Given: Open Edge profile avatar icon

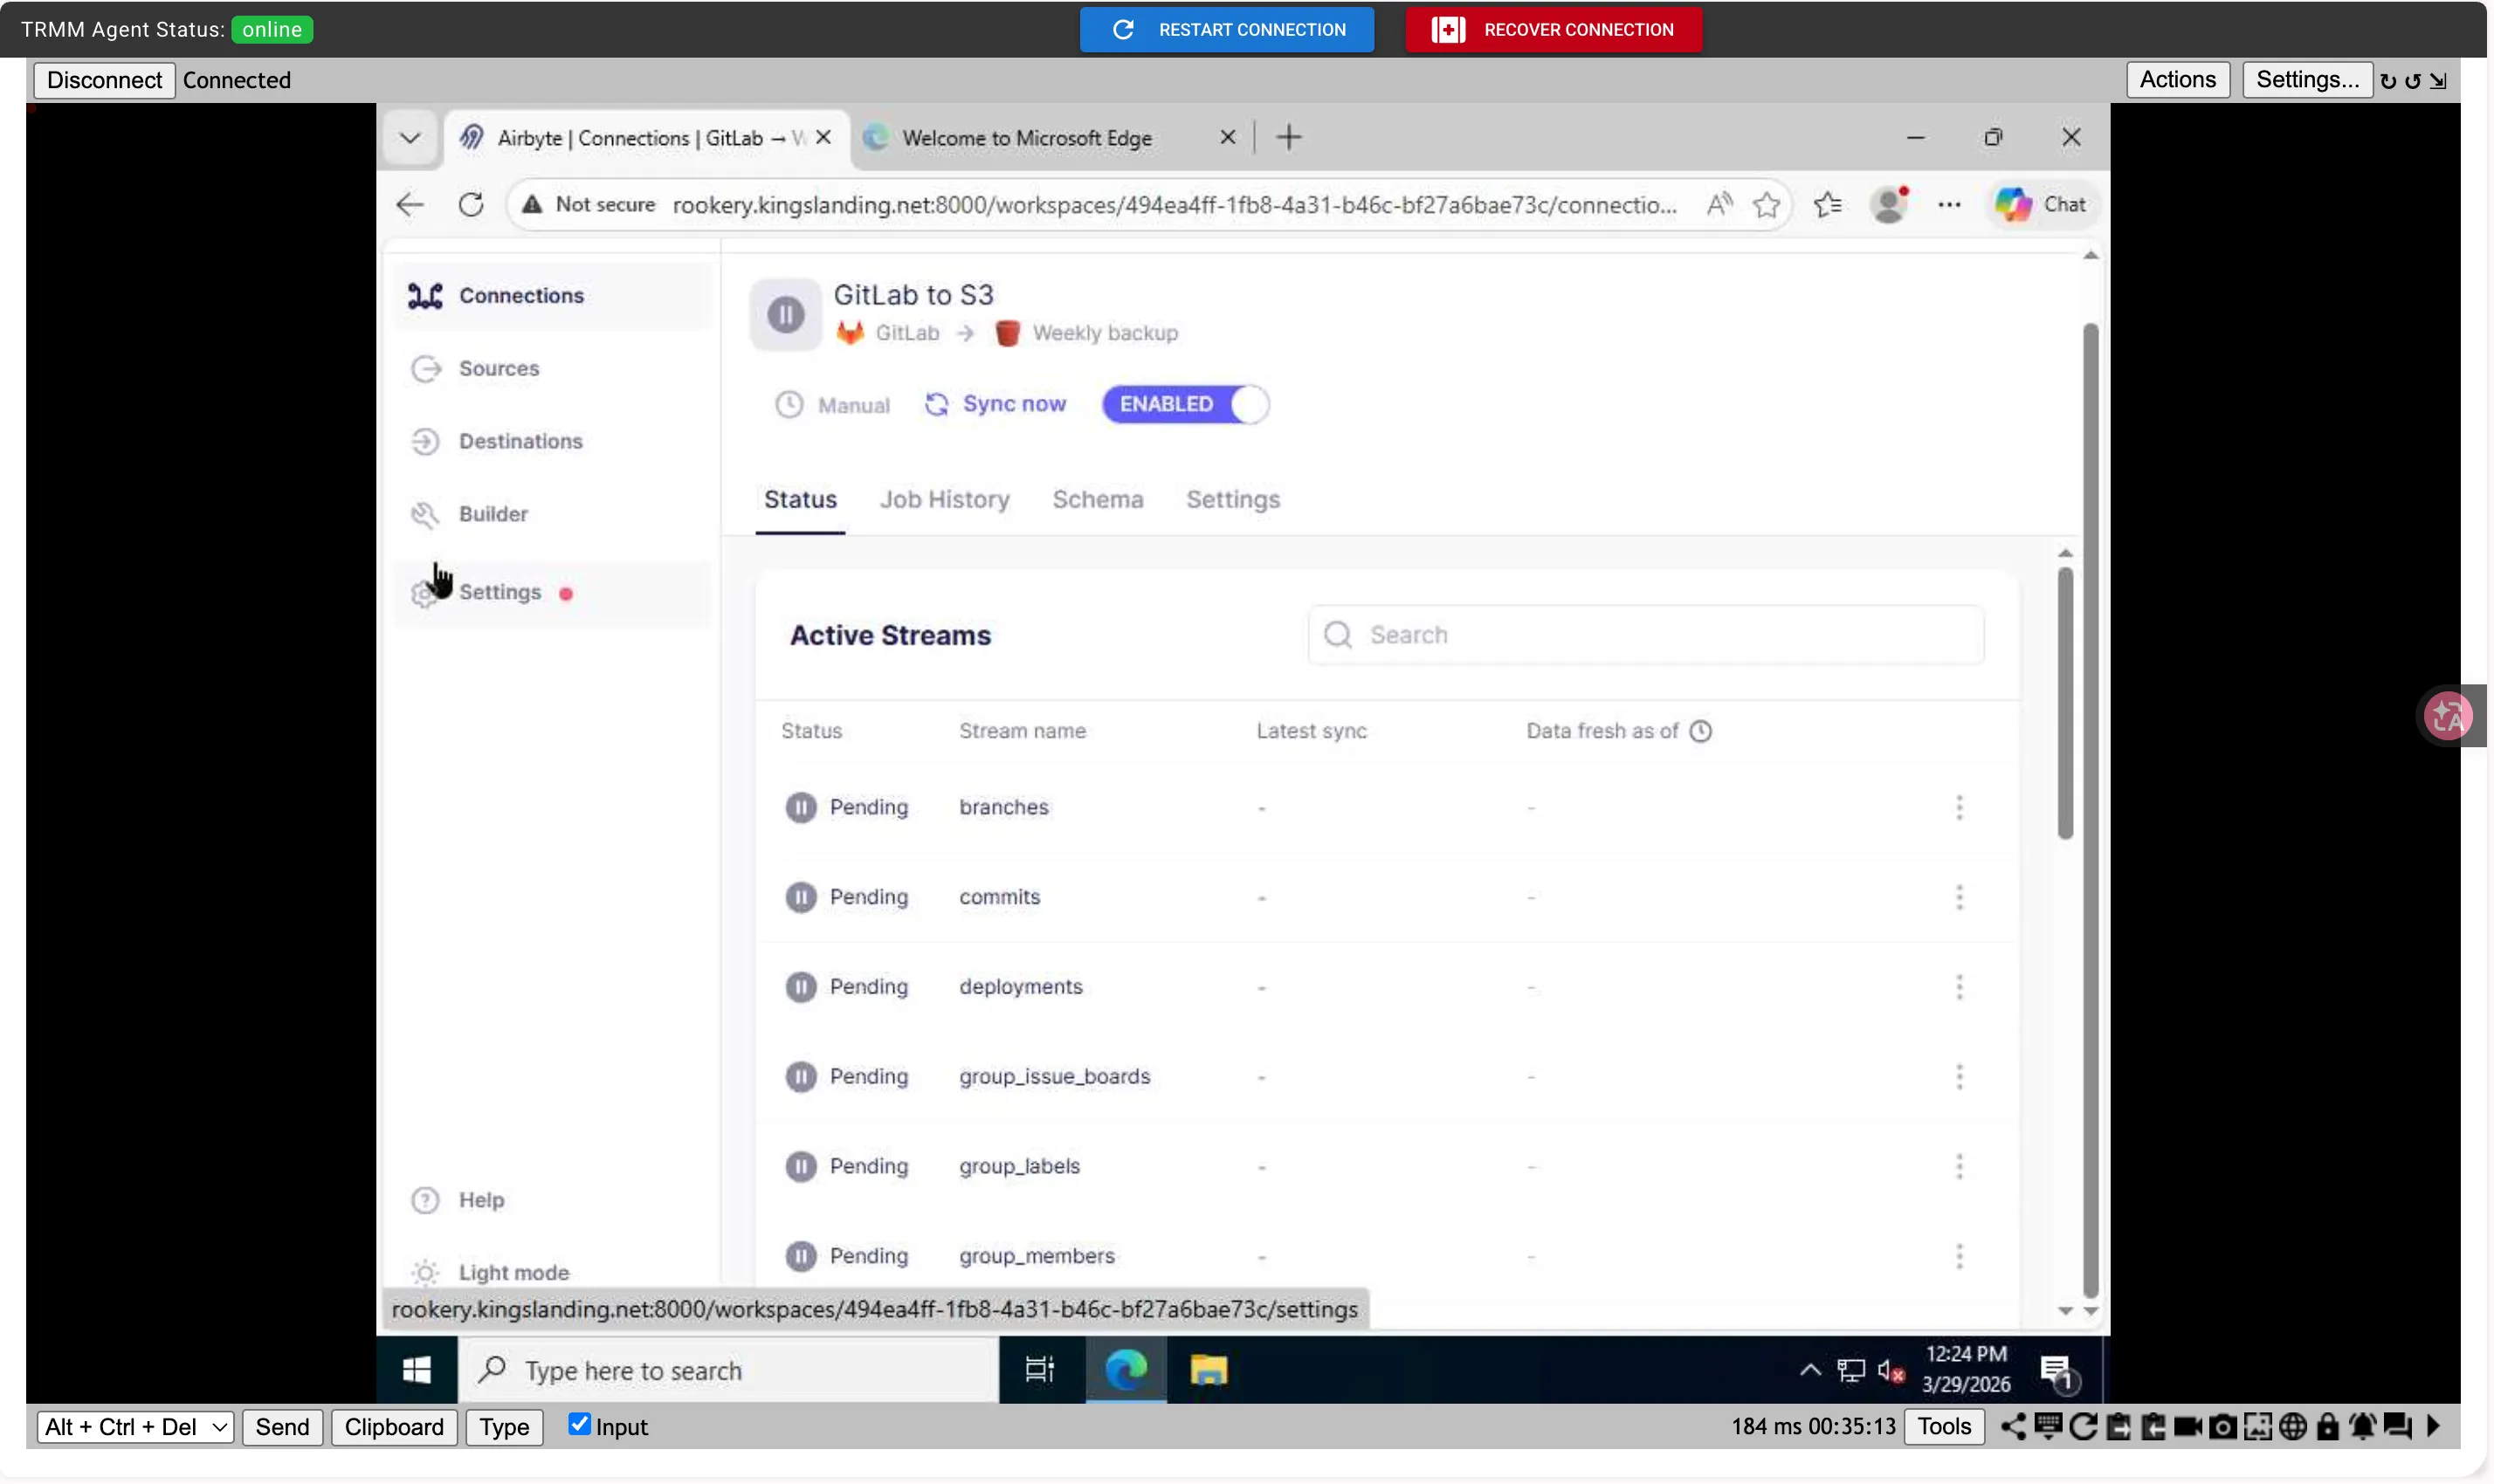Looking at the screenshot, I should (x=1889, y=204).
